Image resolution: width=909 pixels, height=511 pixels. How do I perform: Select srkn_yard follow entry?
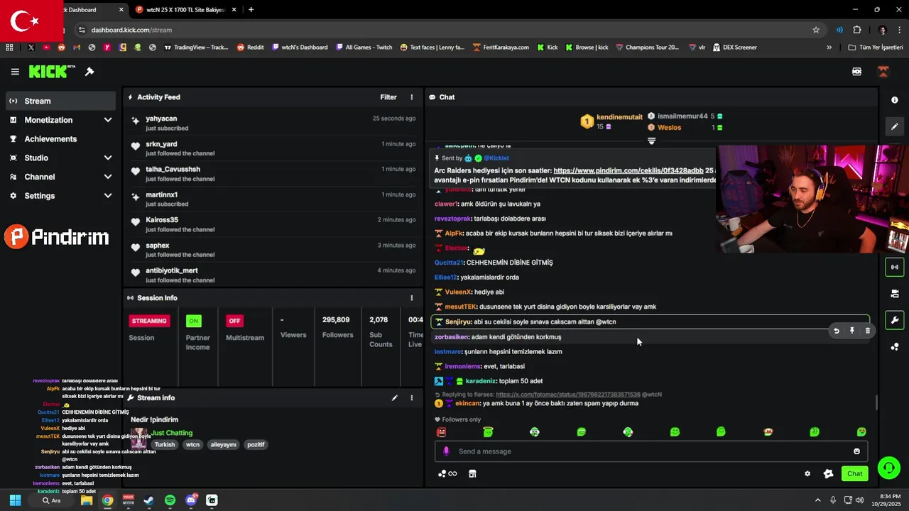coord(273,148)
